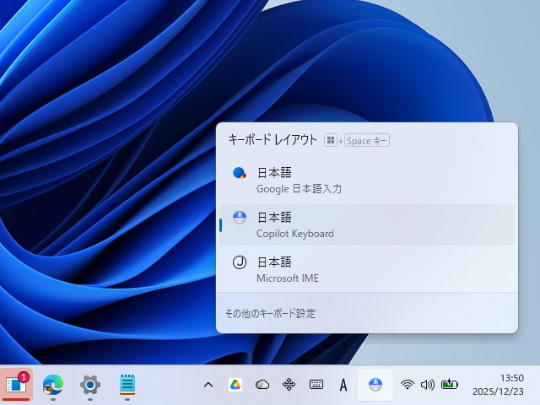Click the Windows key hint in header
The height and width of the screenshot is (405, 540).
pyautogui.click(x=331, y=140)
